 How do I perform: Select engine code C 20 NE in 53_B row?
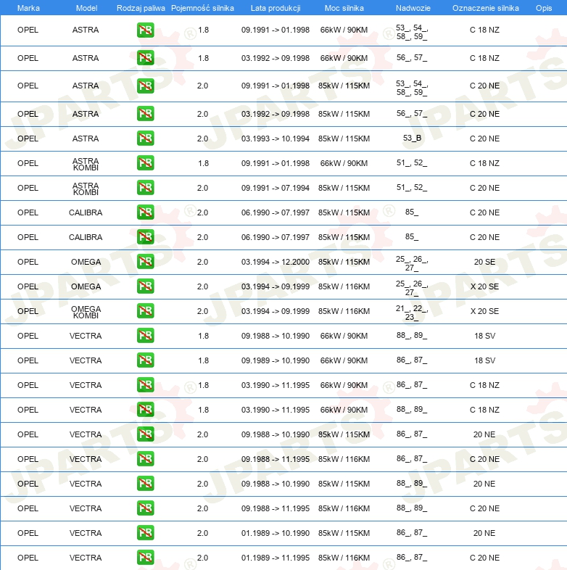click(484, 139)
